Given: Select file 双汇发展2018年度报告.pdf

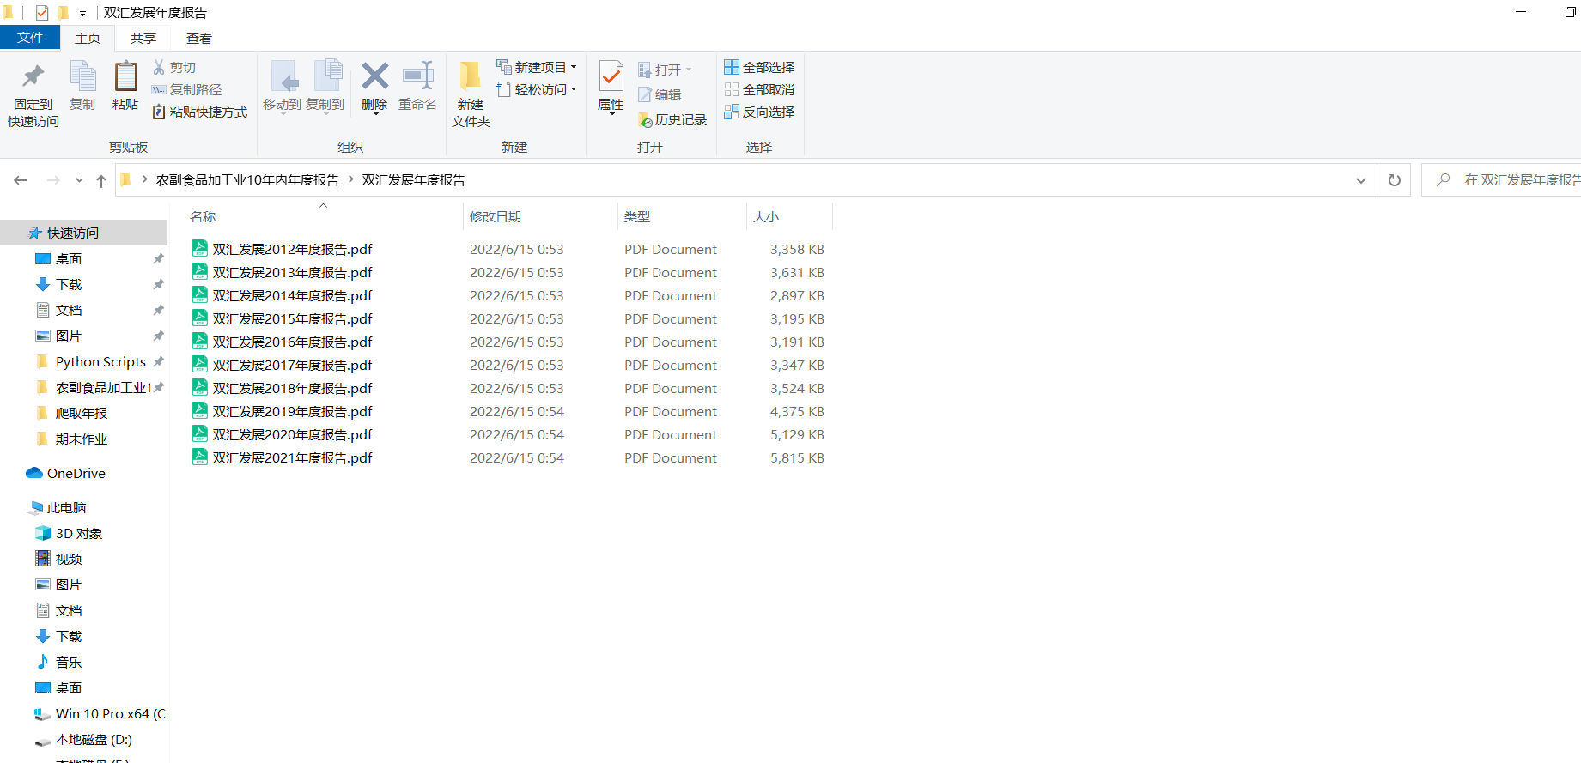Looking at the screenshot, I should 292,388.
